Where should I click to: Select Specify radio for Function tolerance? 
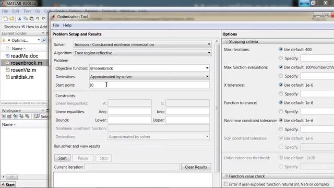tap(281, 111)
